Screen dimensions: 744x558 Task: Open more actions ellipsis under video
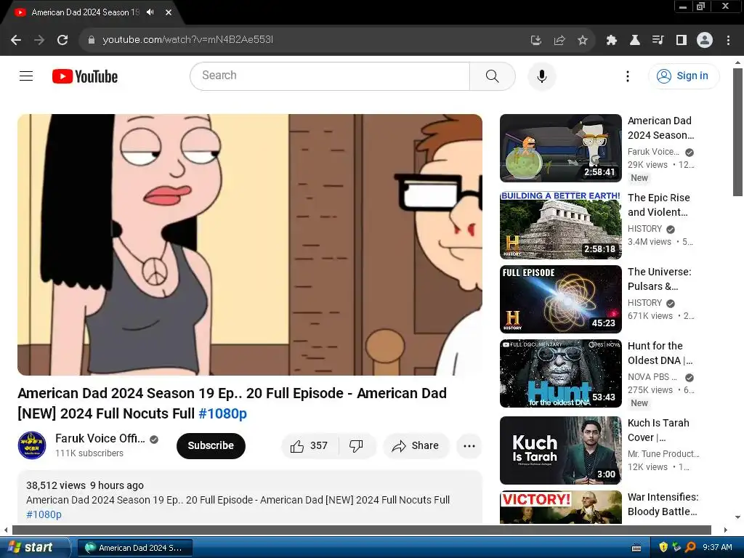469,445
